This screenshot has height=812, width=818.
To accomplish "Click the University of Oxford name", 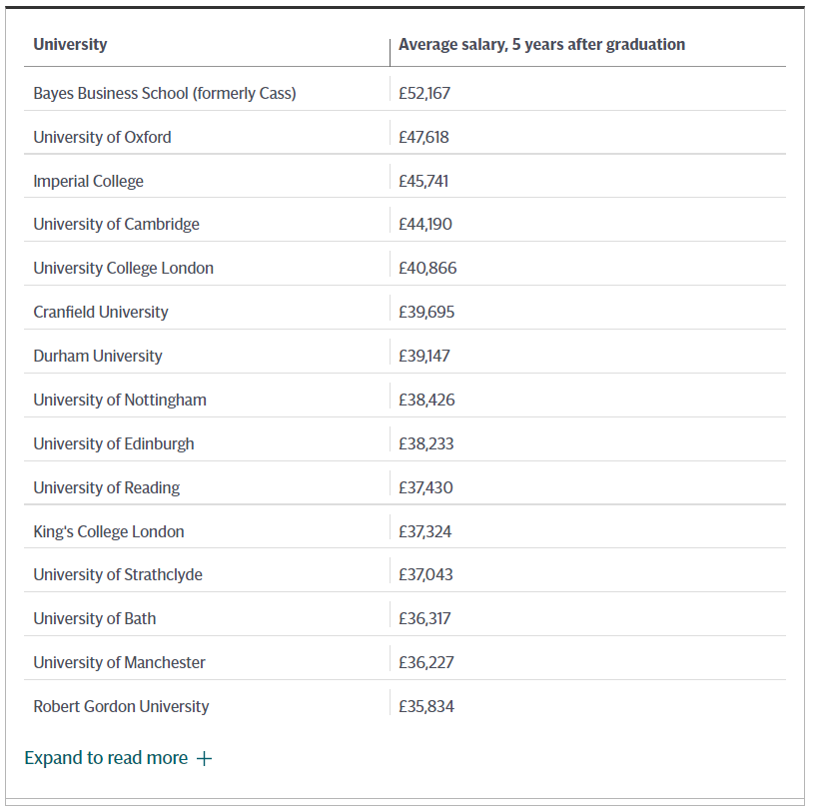I will [x=102, y=137].
